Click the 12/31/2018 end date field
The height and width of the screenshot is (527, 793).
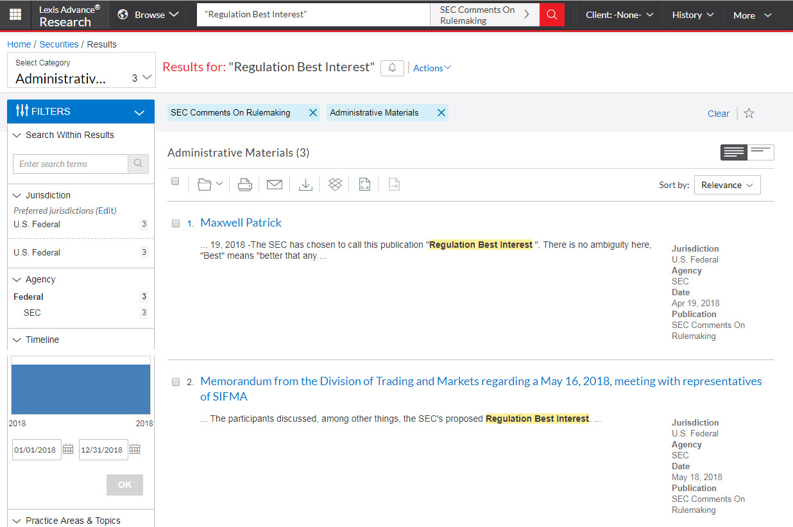(x=103, y=449)
